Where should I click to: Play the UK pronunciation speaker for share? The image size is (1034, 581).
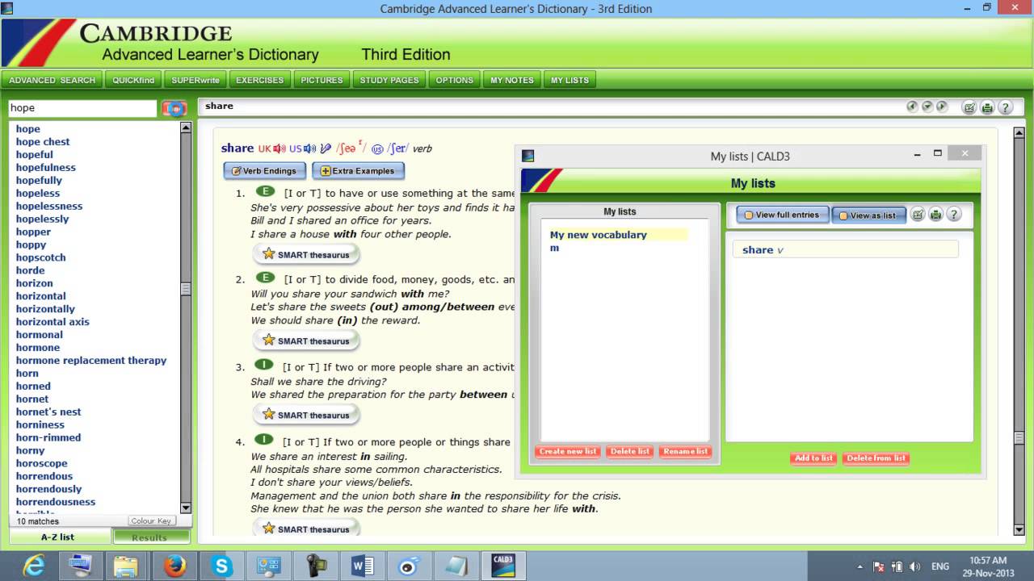click(280, 148)
